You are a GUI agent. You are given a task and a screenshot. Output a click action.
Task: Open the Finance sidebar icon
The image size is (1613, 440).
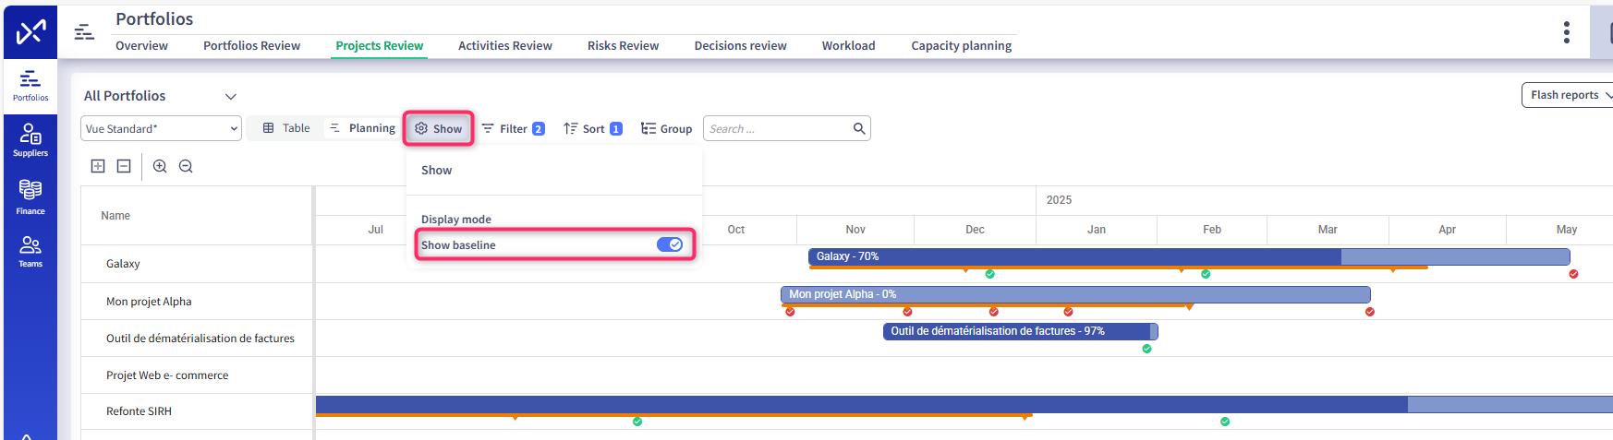pos(30,196)
